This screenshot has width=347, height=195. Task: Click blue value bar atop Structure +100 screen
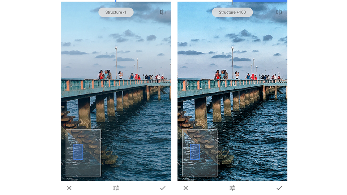260,1
